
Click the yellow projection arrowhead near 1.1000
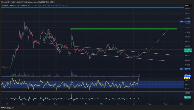pyautogui.click(x=167, y=31)
